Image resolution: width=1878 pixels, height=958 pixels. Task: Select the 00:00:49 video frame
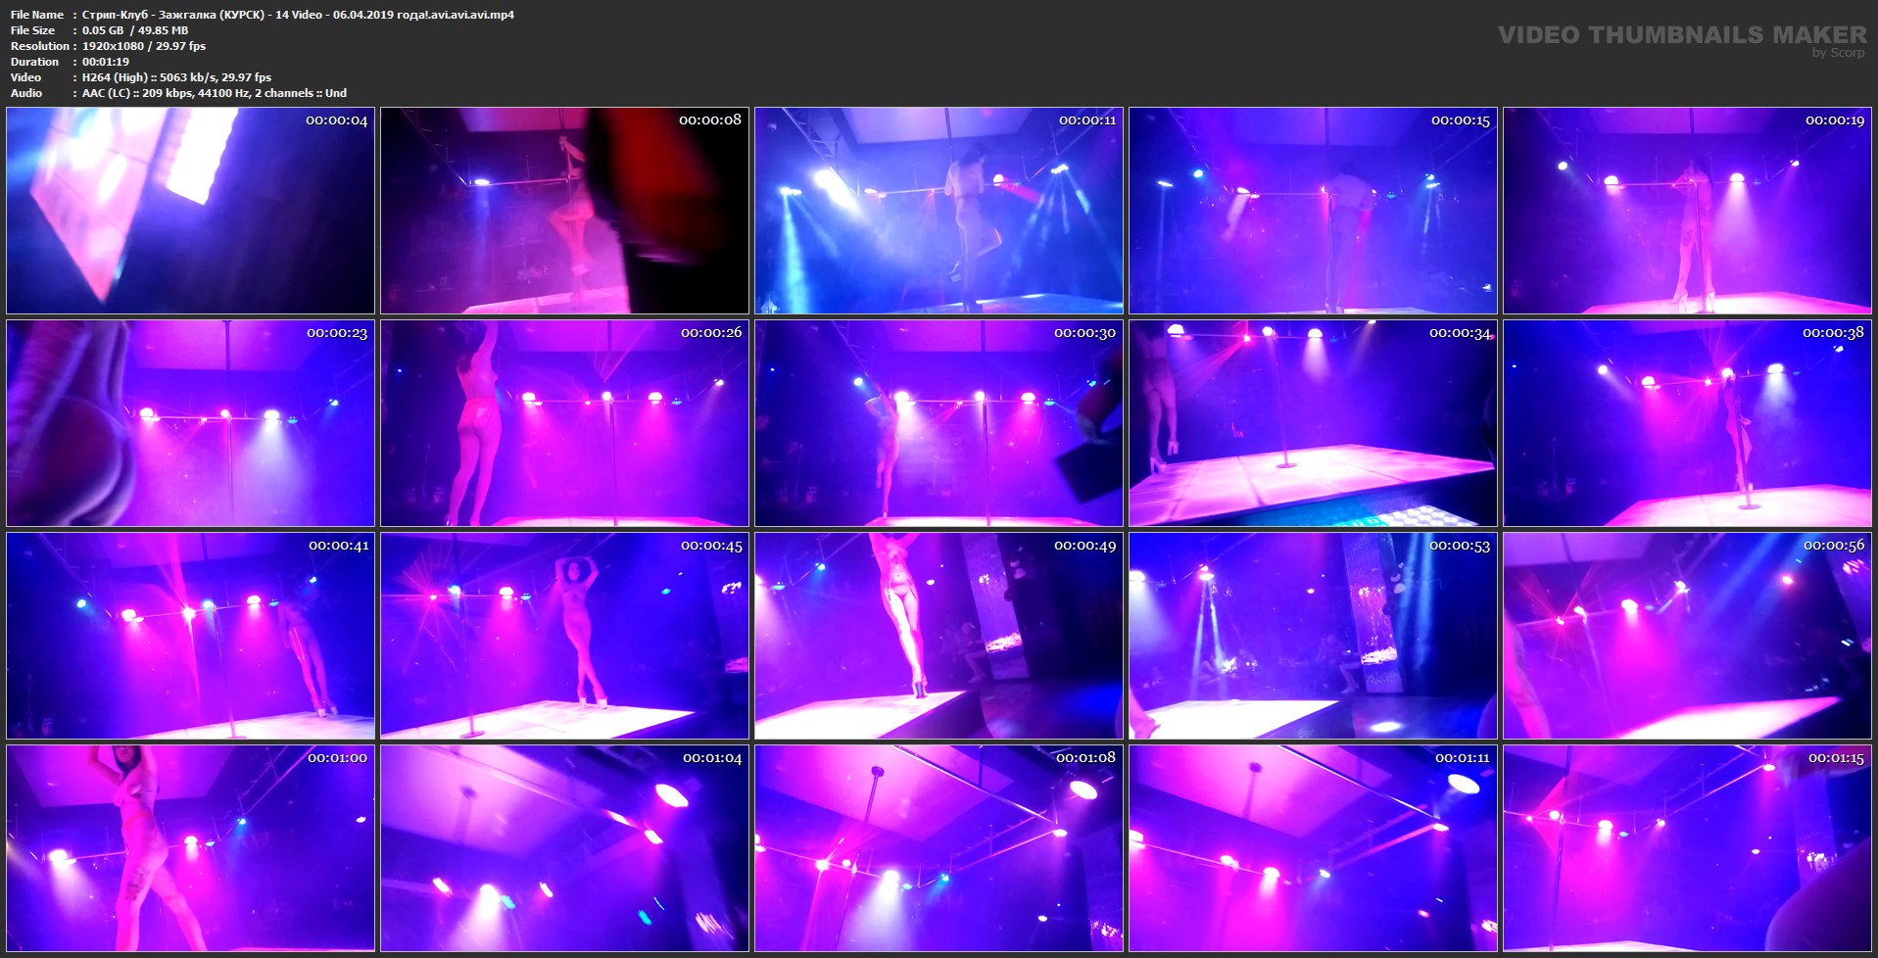click(x=939, y=636)
